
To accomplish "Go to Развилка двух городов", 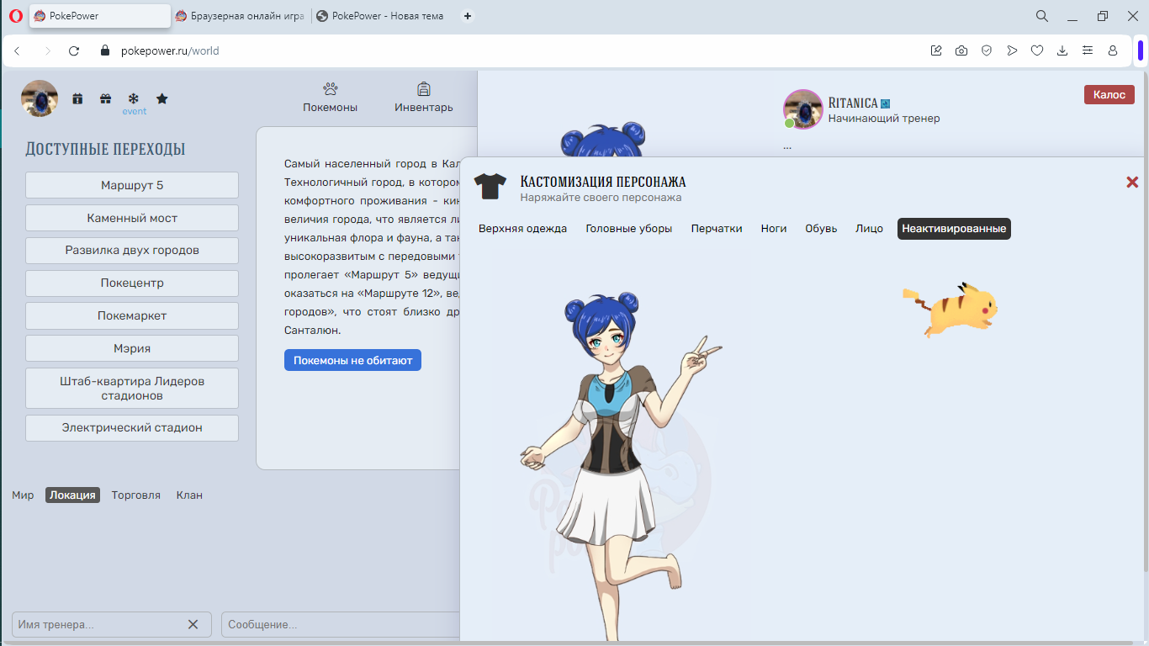I will pyautogui.click(x=132, y=251).
